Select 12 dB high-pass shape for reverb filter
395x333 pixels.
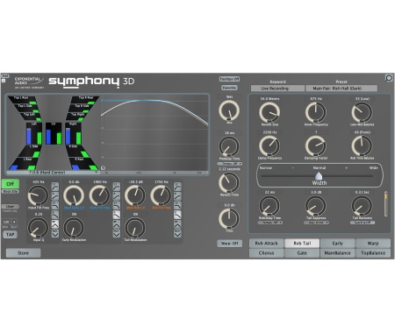[x=177, y=187]
